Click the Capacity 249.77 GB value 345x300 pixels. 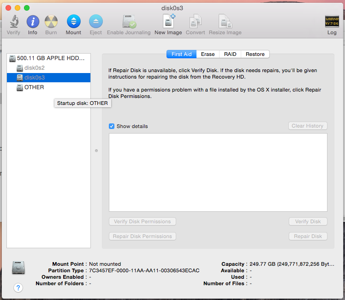point(292,264)
